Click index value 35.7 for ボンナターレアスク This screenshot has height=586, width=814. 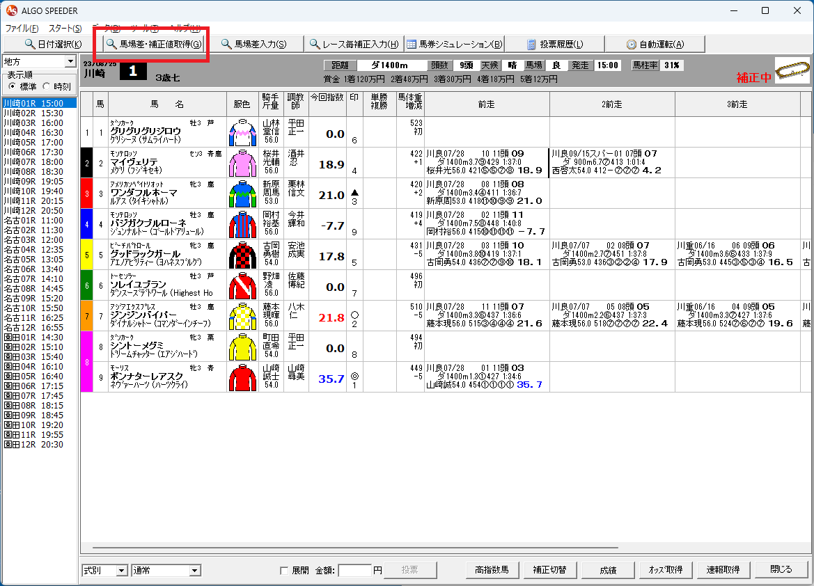tap(331, 379)
